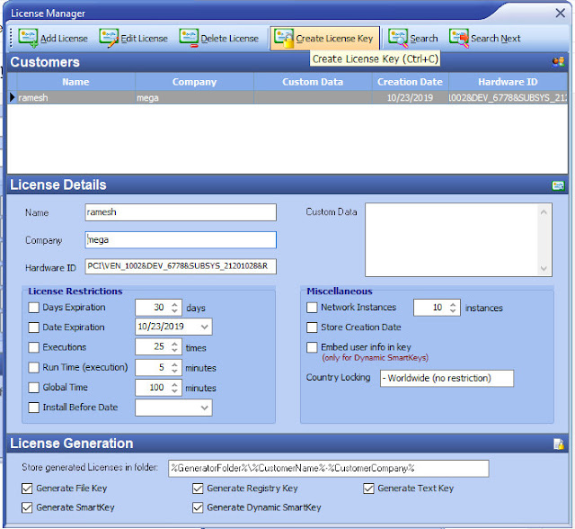This screenshot has height=529, width=575.
Task: Enable the Global Time checkbox
Action: pyautogui.click(x=34, y=387)
